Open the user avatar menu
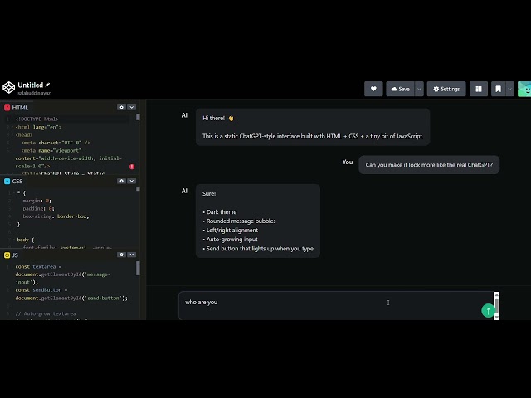Screen dimensions: 531x398 [524, 89]
